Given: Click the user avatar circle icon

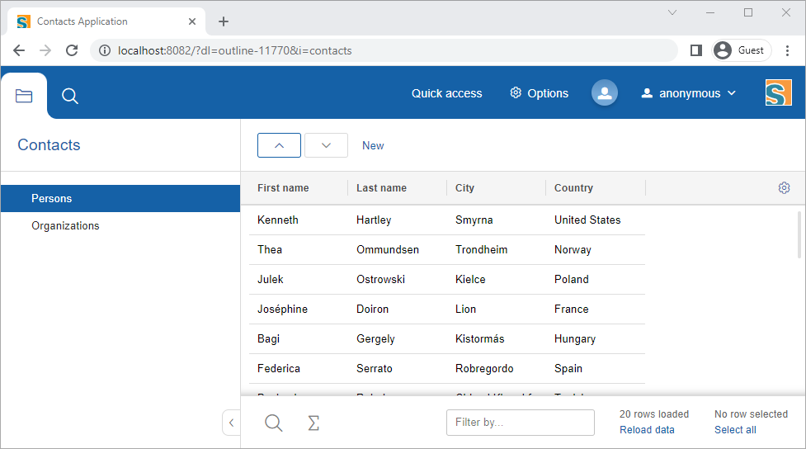Looking at the screenshot, I should coord(605,93).
